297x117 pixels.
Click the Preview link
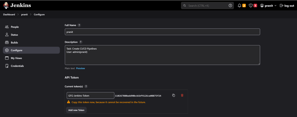[x=81, y=68]
